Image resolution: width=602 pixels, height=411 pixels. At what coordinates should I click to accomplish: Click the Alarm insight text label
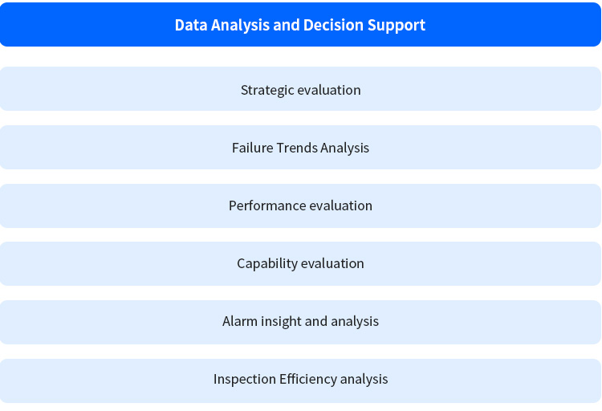point(262,321)
